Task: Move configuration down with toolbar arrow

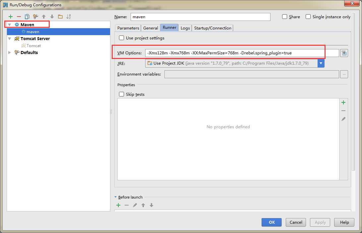Action: pyautogui.click(x=52, y=17)
